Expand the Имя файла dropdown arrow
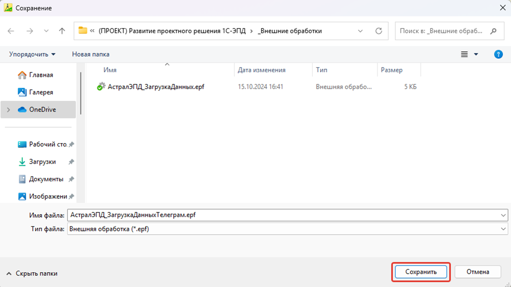 click(x=503, y=215)
